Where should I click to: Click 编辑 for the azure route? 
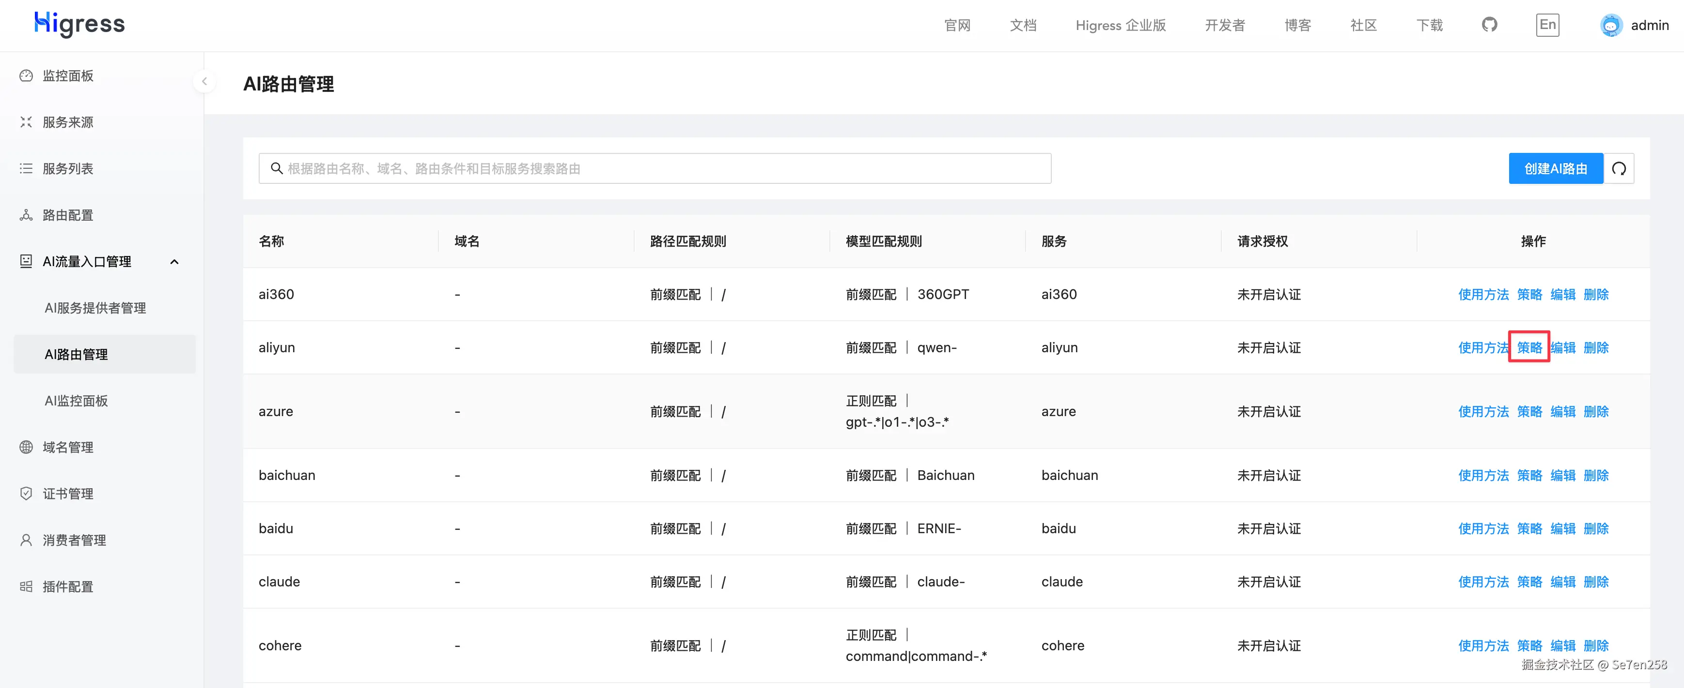coord(1562,411)
